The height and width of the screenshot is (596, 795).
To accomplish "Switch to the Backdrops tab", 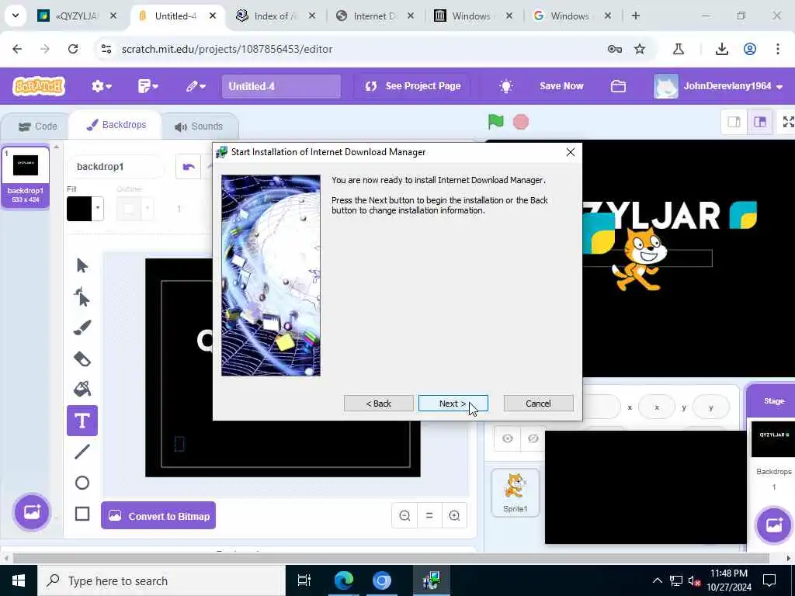I will click(116, 125).
